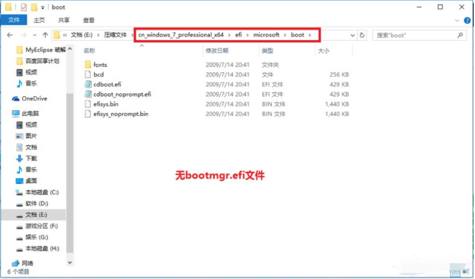Click the navigation pane scrollbar down arrow

[x=70, y=263]
